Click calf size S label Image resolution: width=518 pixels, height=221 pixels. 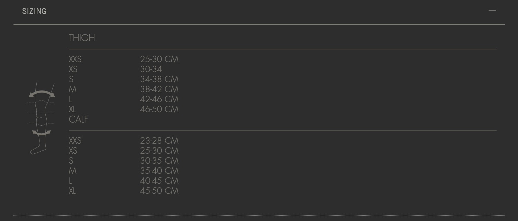point(71,161)
